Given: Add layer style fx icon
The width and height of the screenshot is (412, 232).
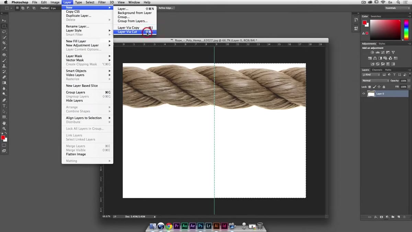Looking at the screenshot, I should tap(376, 217).
